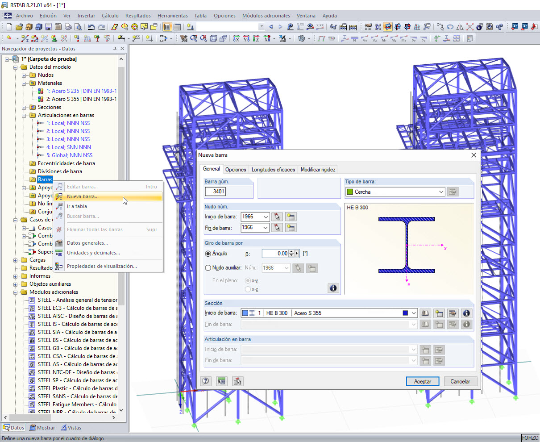This screenshot has height=442, width=540.
Task: Pick start node graphically in the Inicio de barra row
Action: pos(277,217)
